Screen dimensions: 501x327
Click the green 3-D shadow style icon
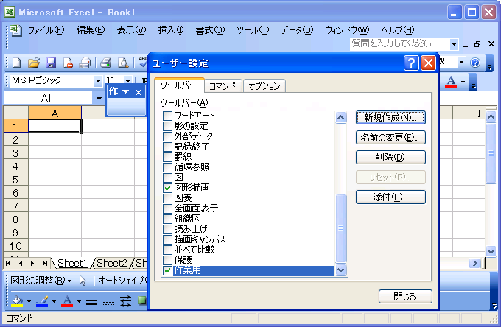point(142,300)
